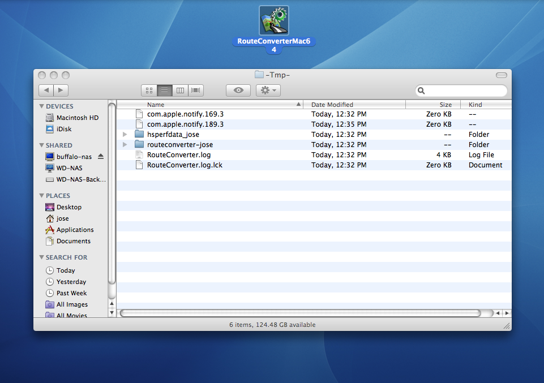This screenshot has width=544, height=383.
Task: Open iDisk in sidebar
Action: pos(59,129)
